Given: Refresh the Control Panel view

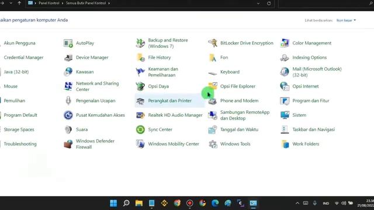Looking at the screenshot, I should (269, 3).
